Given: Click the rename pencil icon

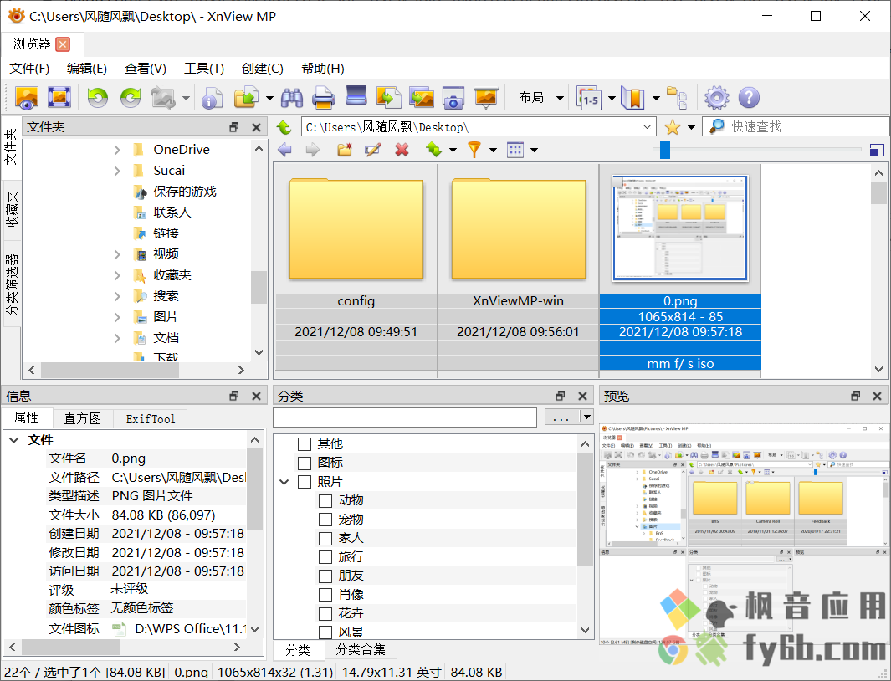Looking at the screenshot, I should click(x=373, y=150).
